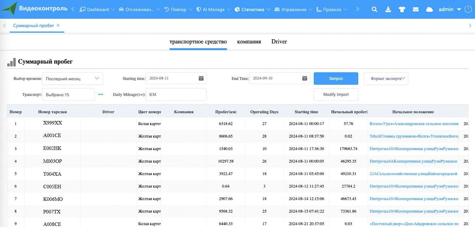Select plate number M003OP cell
Viewport: 475px width, 227px height.
tap(52, 161)
